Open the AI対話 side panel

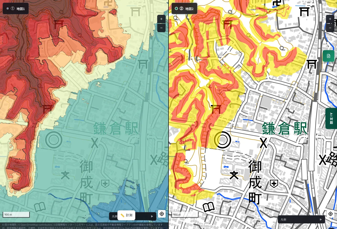(x=331, y=118)
